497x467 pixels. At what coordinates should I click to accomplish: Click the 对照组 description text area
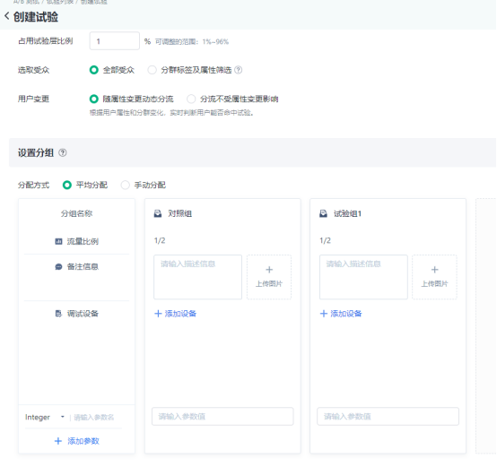point(197,277)
